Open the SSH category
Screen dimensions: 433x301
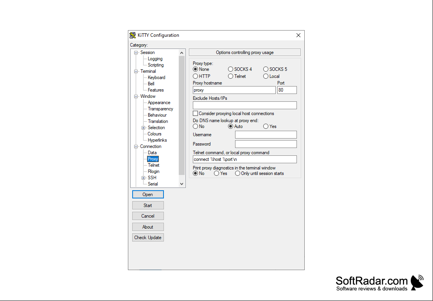152,178
